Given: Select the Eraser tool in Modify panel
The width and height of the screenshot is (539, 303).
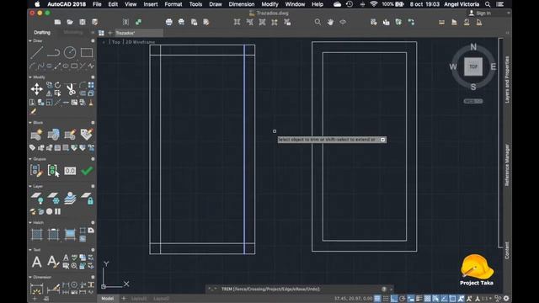Looking at the screenshot, I should point(34,111).
